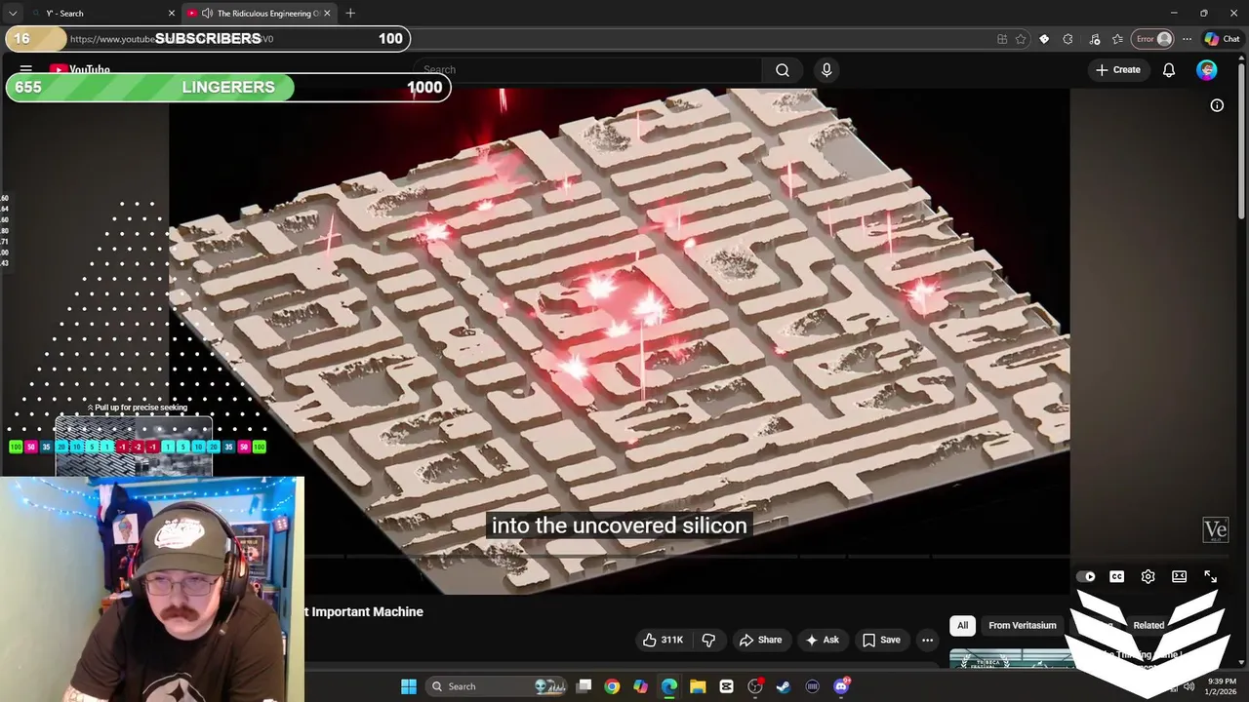The width and height of the screenshot is (1249, 702).
Task: Click the page scrollbar up arrow
Action: [x=1240, y=58]
